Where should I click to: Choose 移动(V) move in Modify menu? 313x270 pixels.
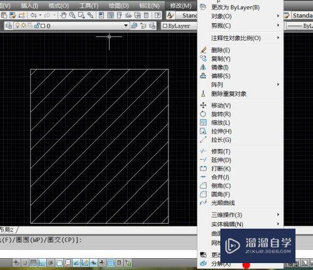click(240, 105)
